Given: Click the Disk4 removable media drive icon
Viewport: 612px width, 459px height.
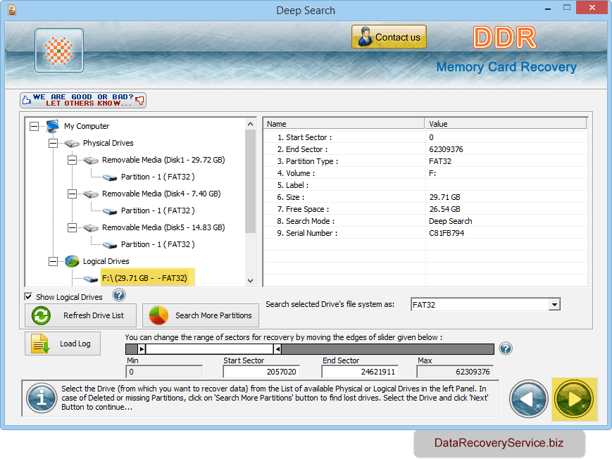Looking at the screenshot, I should tap(91, 194).
